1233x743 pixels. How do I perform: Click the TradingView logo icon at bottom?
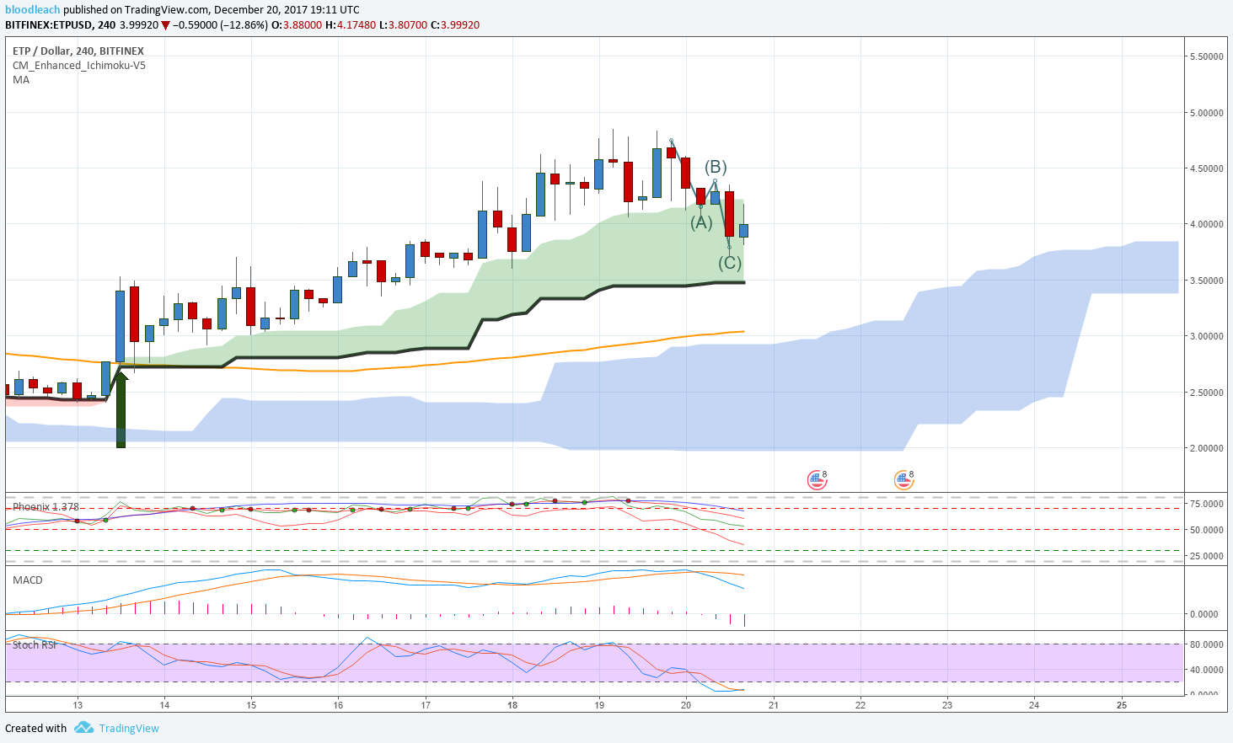coord(83,728)
